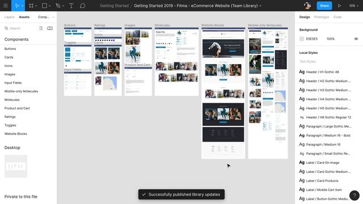Open the Prototype tab

pos(322,17)
